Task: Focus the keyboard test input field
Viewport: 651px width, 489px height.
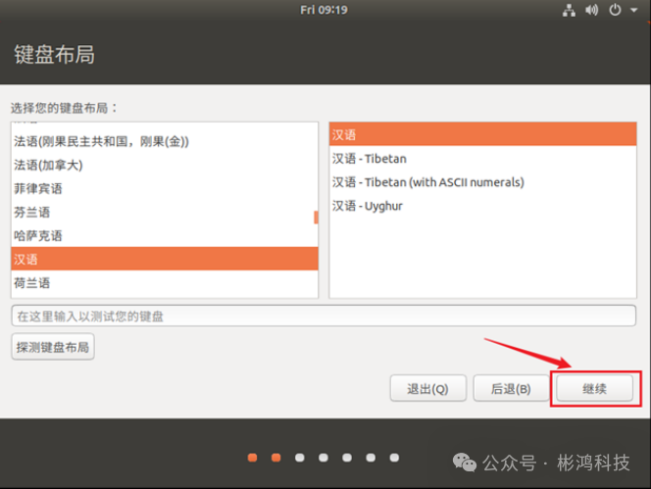Action: click(x=324, y=316)
